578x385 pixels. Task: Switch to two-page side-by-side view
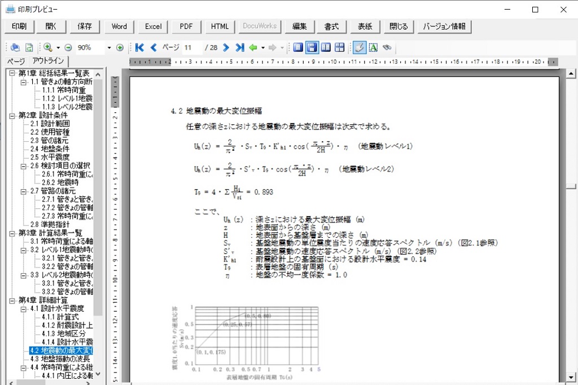tap(326, 47)
